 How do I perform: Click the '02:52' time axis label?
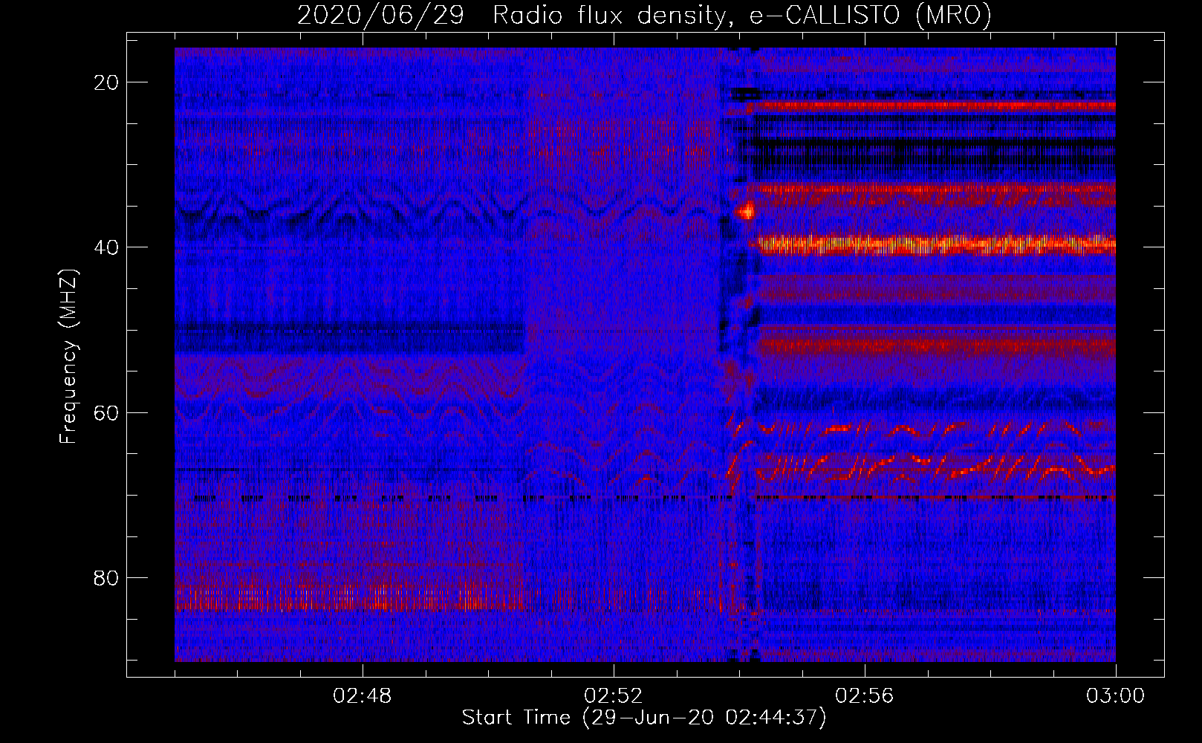614,696
